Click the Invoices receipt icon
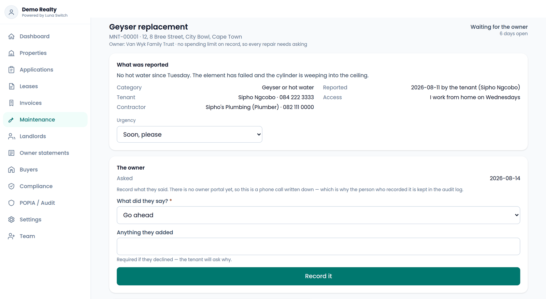This screenshot has height=299, width=546. point(11,103)
